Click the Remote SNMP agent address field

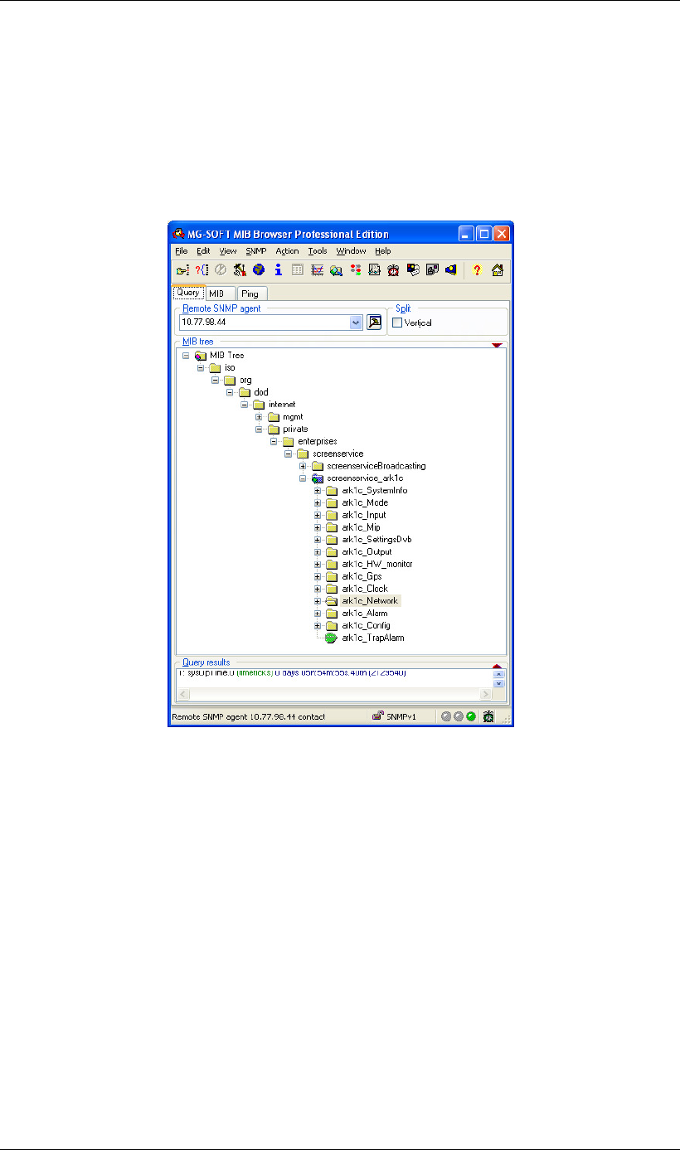265,323
